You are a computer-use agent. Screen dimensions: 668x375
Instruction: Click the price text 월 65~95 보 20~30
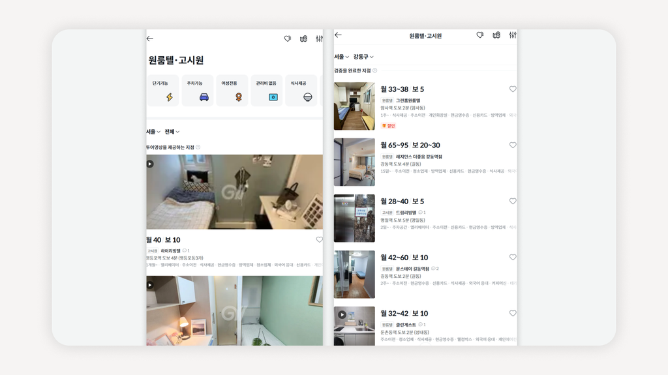click(410, 145)
